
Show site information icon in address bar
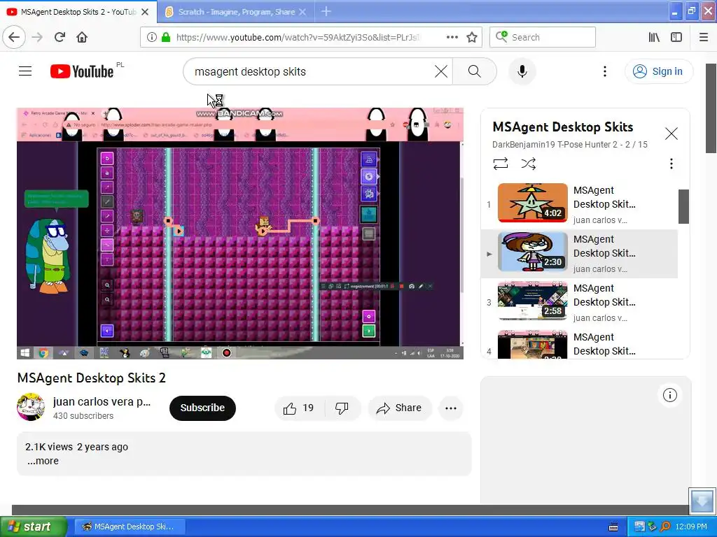151,37
